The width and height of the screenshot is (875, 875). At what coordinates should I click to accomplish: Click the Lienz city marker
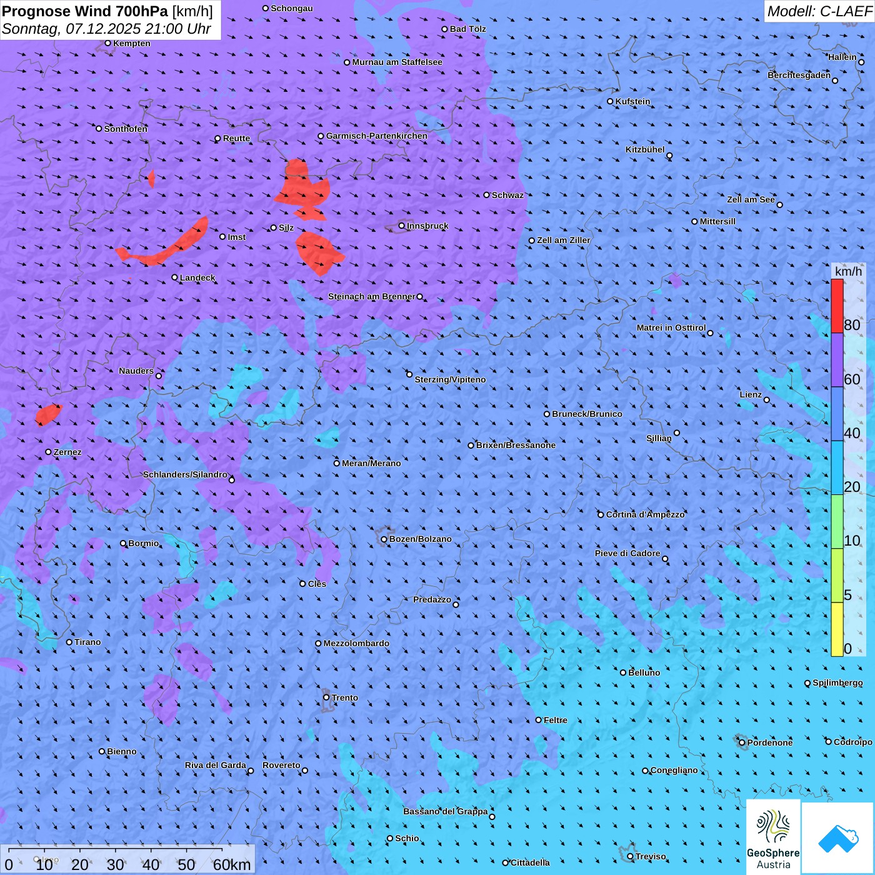[767, 400]
